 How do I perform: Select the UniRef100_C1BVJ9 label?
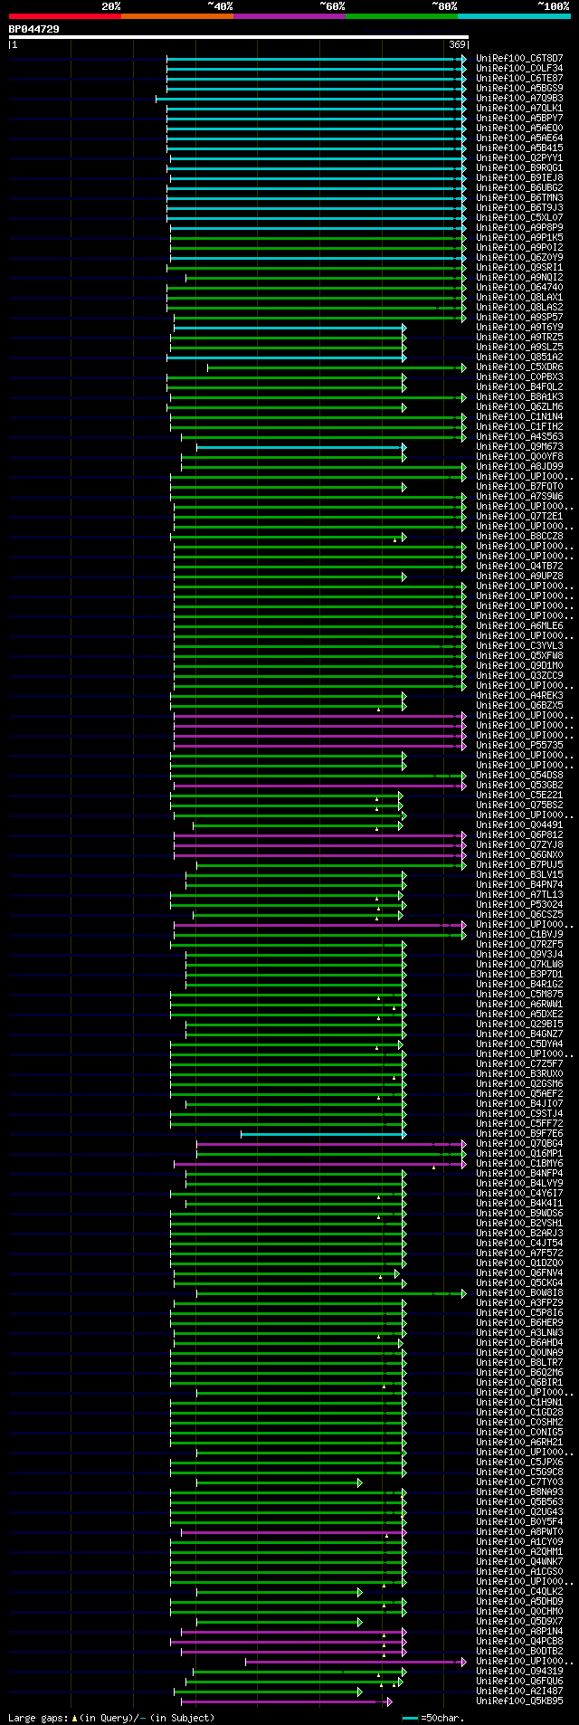(x=519, y=934)
